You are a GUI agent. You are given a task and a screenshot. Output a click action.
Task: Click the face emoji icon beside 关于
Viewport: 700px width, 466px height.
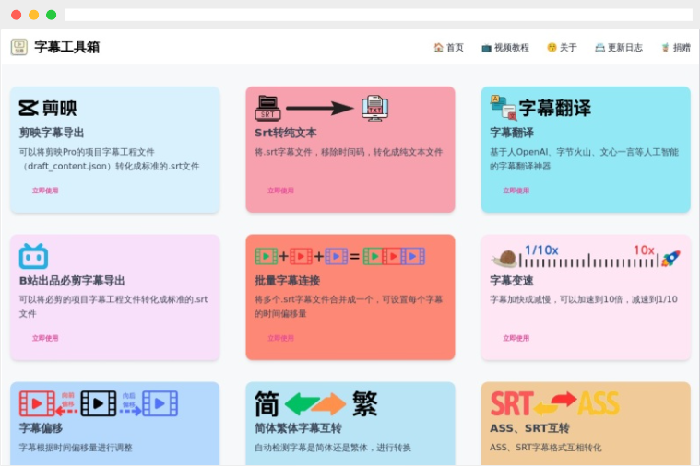coord(552,47)
